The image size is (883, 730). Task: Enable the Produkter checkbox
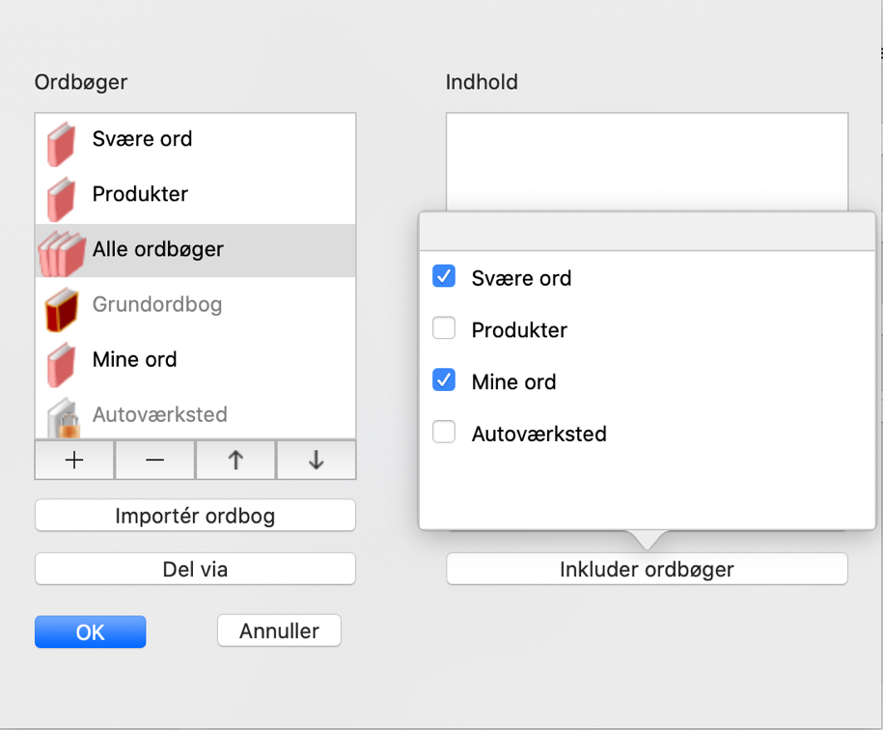click(x=444, y=329)
